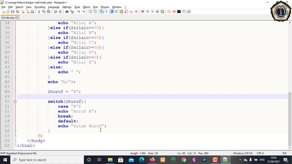This screenshot has width=292, height=164.
Task: Open the Settings menu
Action: tap(67, 7)
